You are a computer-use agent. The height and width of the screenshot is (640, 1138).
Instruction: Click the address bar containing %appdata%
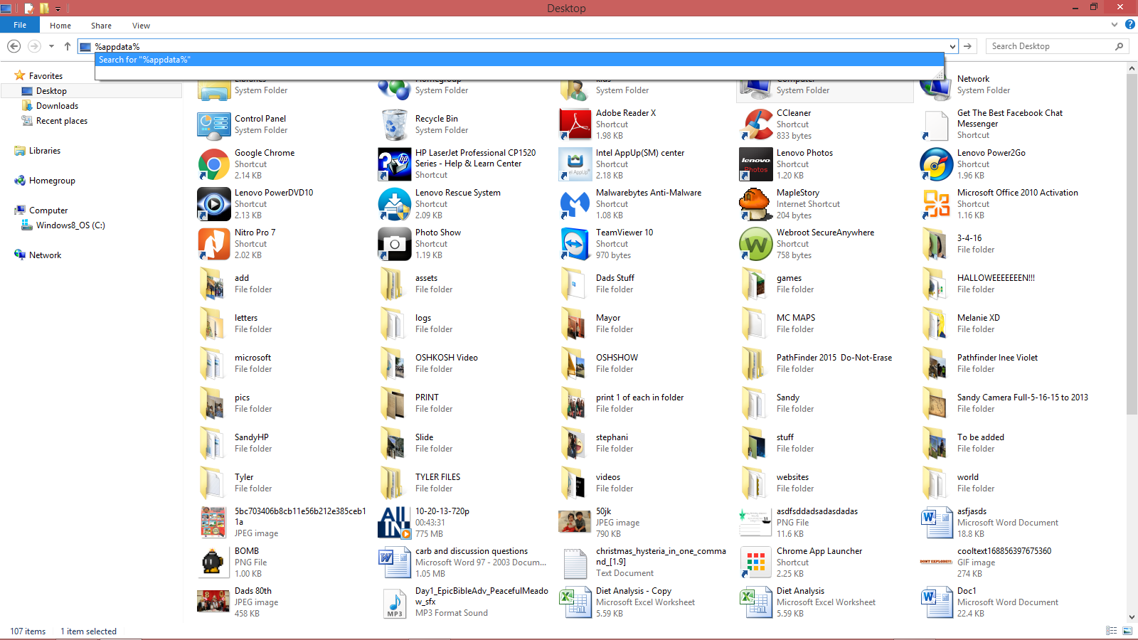coord(519,47)
